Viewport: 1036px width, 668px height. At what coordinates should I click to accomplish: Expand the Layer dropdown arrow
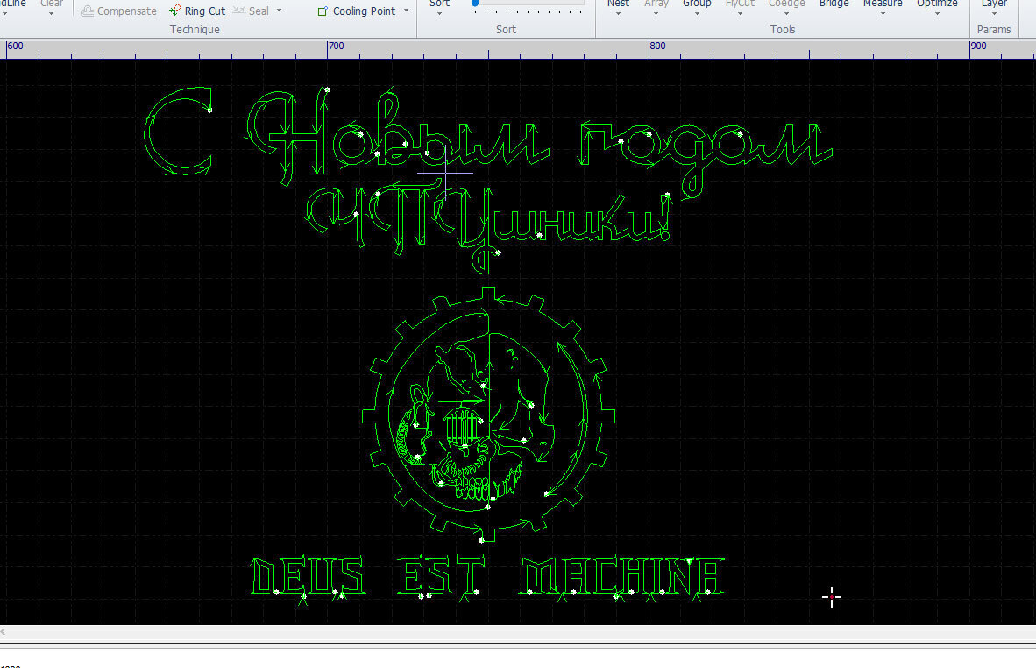(x=994, y=13)
